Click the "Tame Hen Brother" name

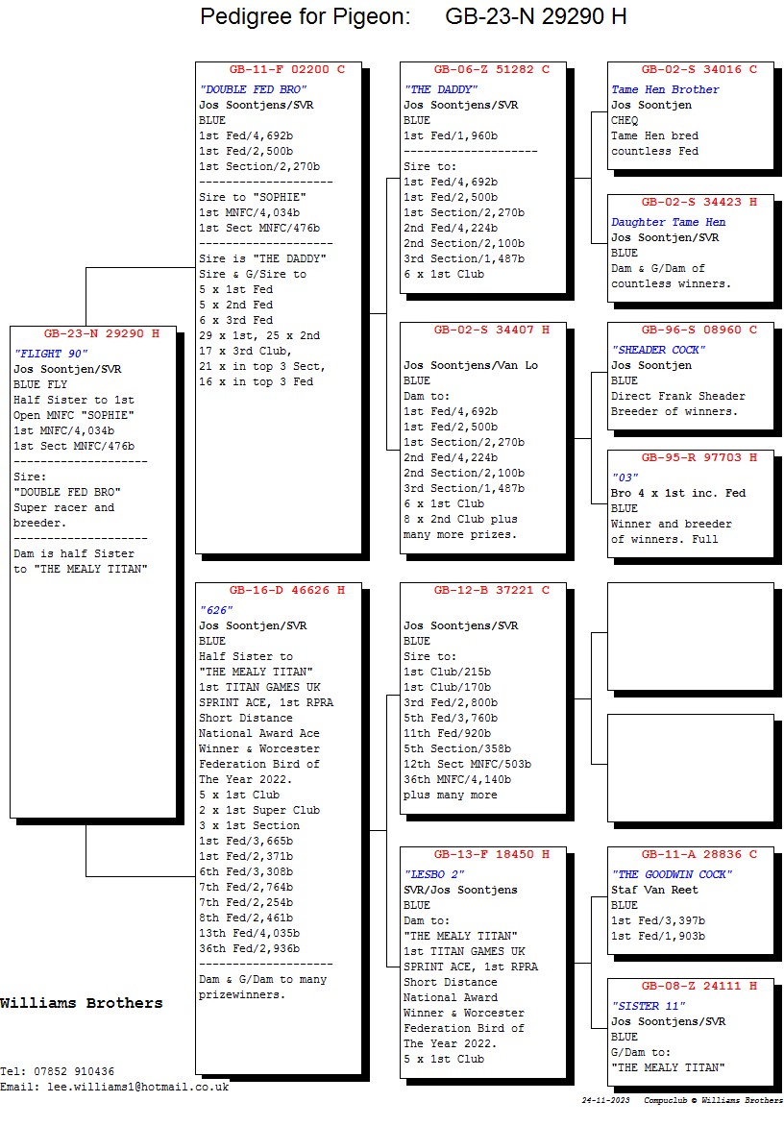665,89
